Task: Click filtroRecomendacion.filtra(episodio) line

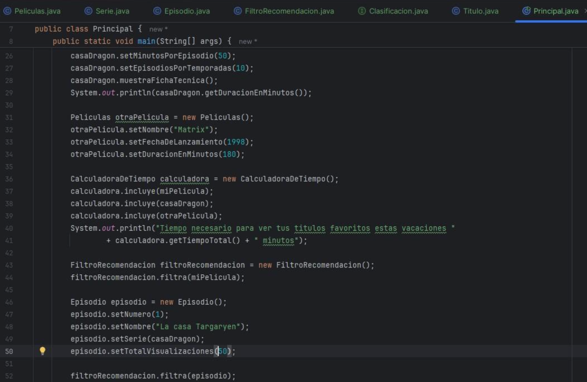Action: 153,376
